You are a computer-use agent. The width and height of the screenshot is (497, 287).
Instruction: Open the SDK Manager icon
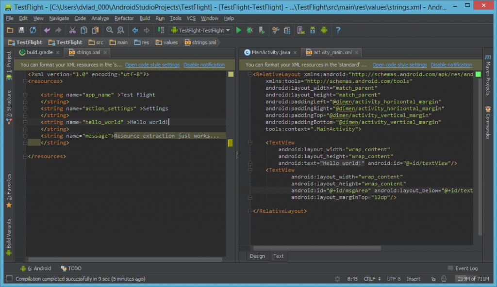[x=313, y=31]
